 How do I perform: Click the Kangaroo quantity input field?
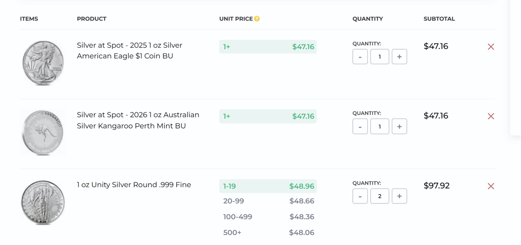(x=379, y=127)
